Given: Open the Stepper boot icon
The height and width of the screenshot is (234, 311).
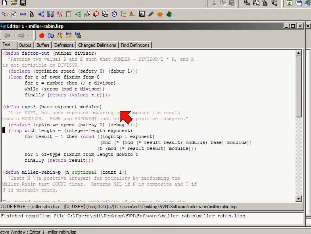Looking at the screenshot, I should coord(132,14).
